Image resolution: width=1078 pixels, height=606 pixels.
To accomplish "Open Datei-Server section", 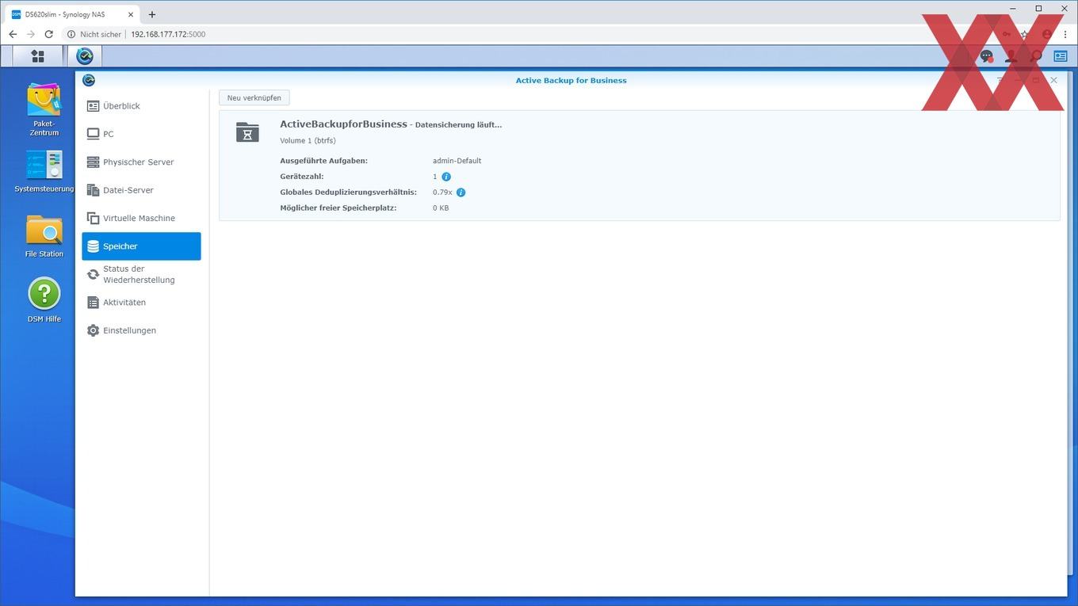I will click(141, 190).
